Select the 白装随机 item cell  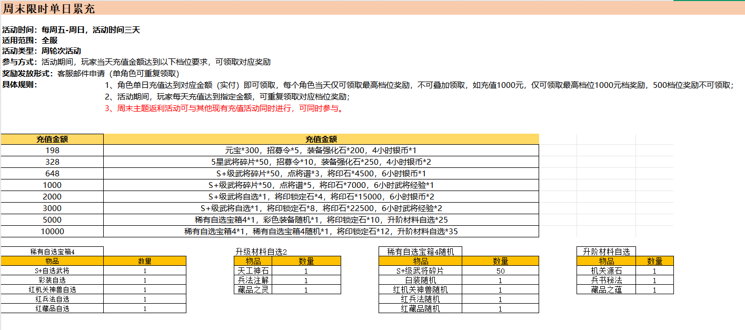[420, 281]
